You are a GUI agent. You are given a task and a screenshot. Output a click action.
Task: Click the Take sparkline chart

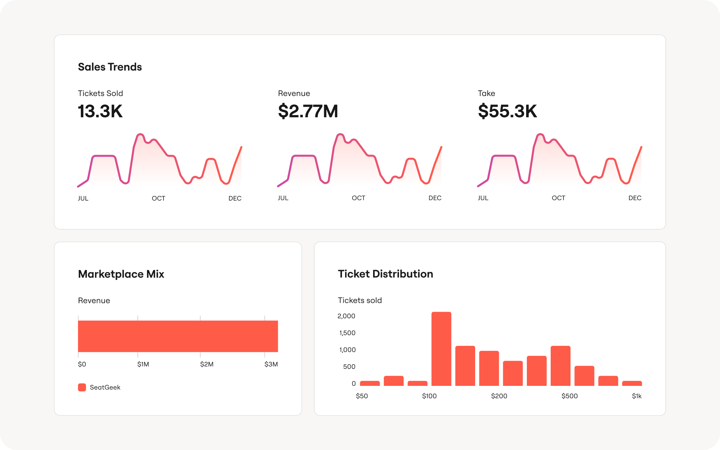(x=560, y=159)
